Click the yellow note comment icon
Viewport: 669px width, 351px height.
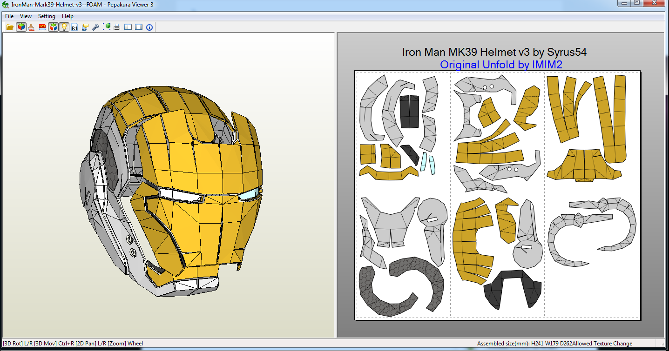tap(85, 27)
